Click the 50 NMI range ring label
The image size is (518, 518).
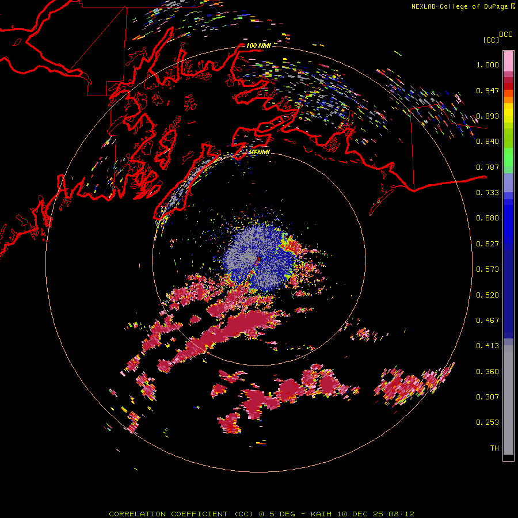click(x=259, y=152)
